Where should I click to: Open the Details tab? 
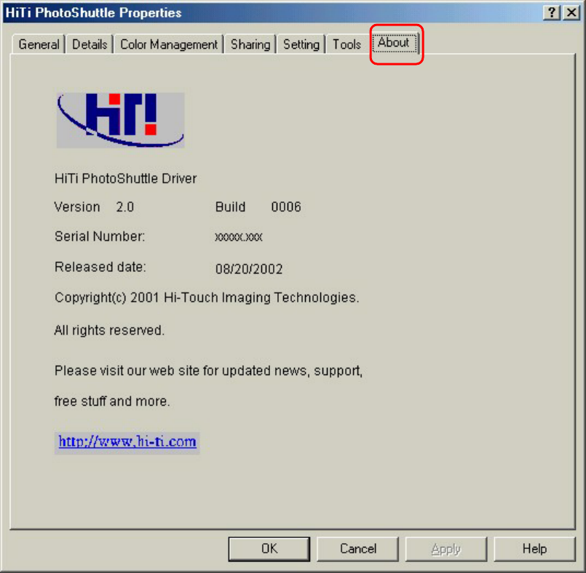coord(90,44)
